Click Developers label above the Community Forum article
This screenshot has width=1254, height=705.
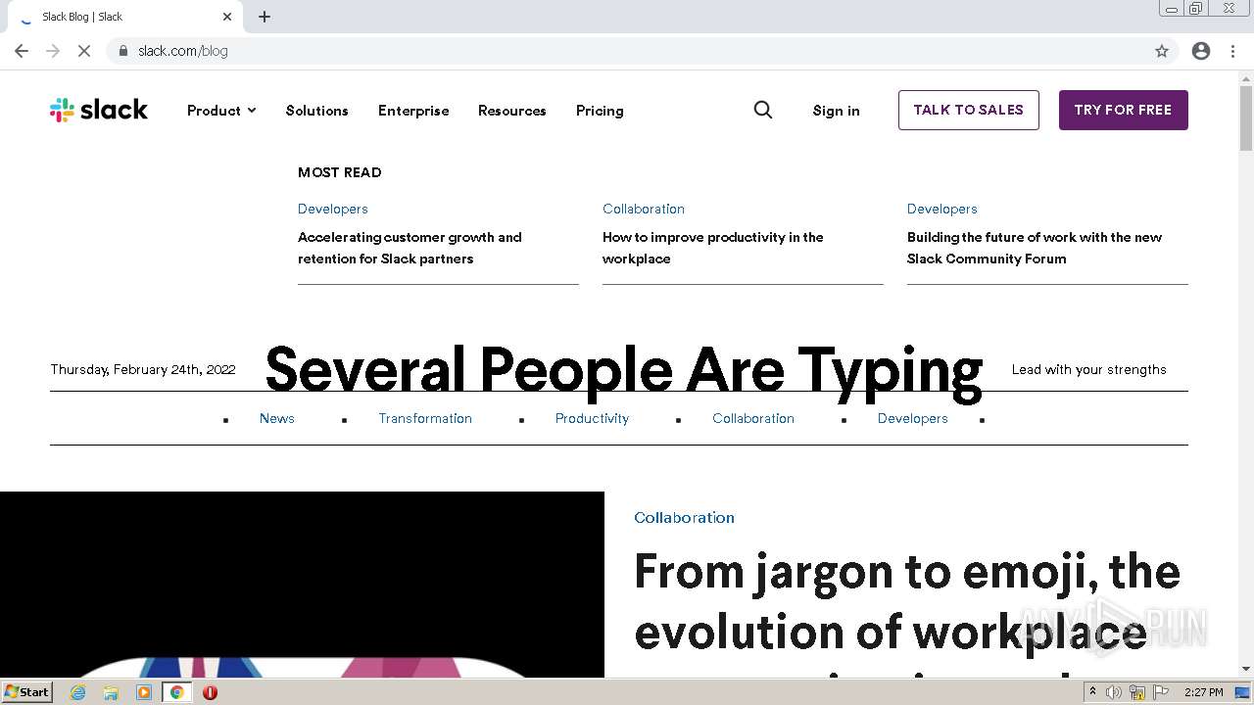[x=942, y=209]
